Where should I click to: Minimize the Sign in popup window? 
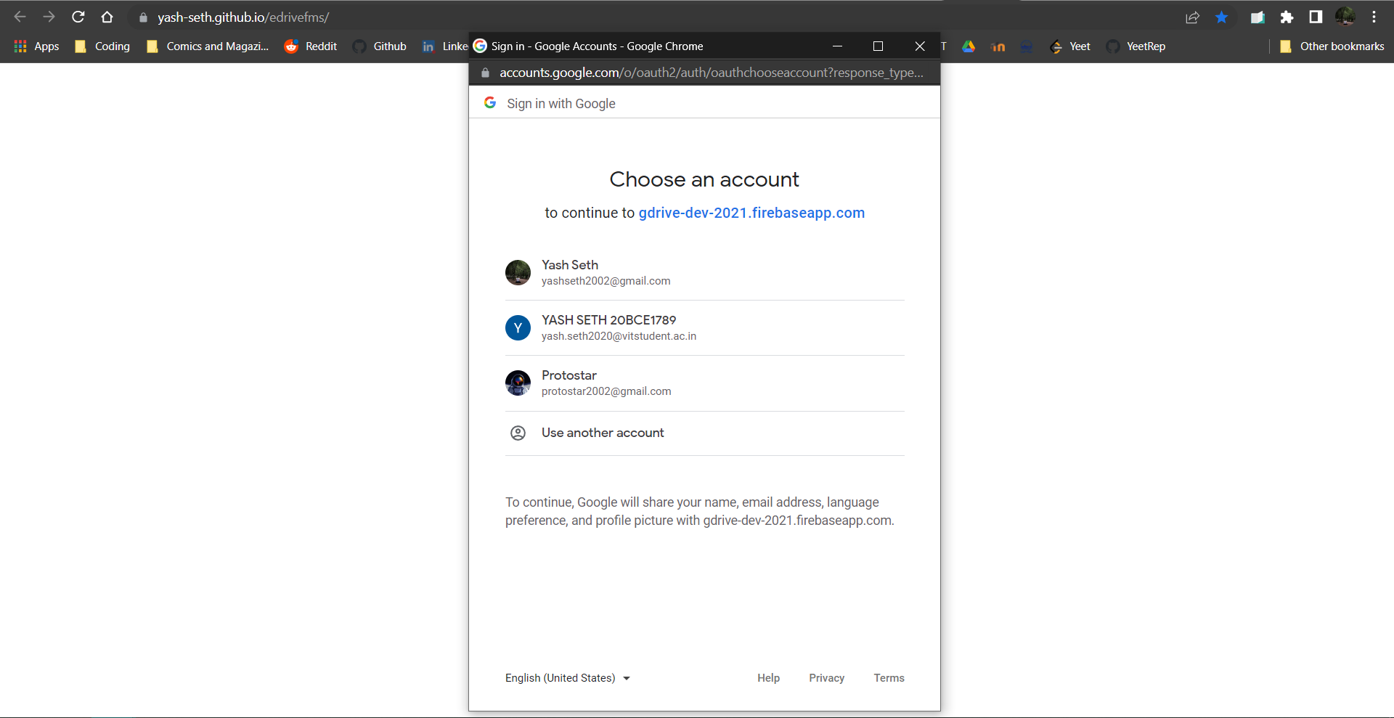point(837,46)
